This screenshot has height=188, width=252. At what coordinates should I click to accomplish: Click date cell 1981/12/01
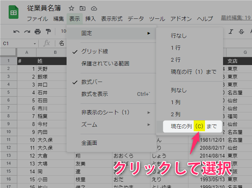[x=207, y=140]
